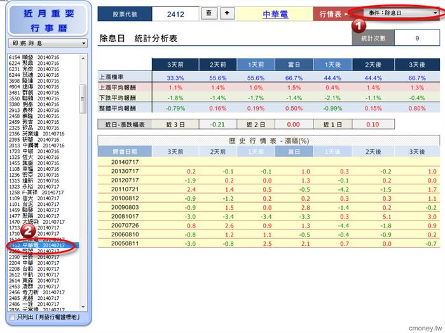The height and width of the screenshot is (333, 445).
Task: Tick the 只列出有發行權證標的 checkbox
Action: [12, 317]
